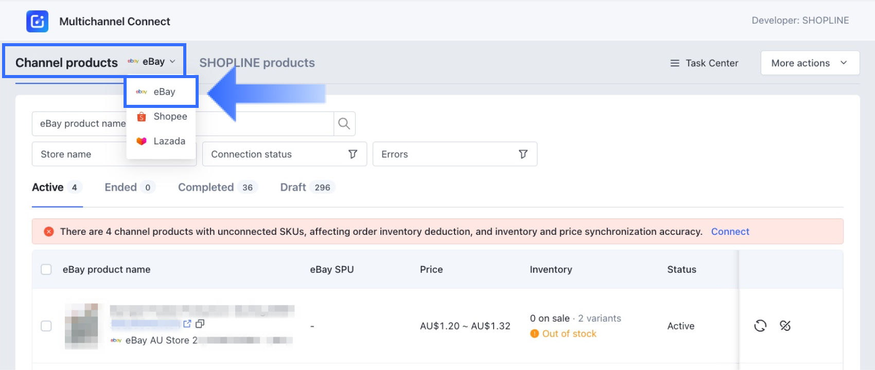Click the copy icon beside product link
Viewport: 875px width, 370px height.
click(200, 324)
